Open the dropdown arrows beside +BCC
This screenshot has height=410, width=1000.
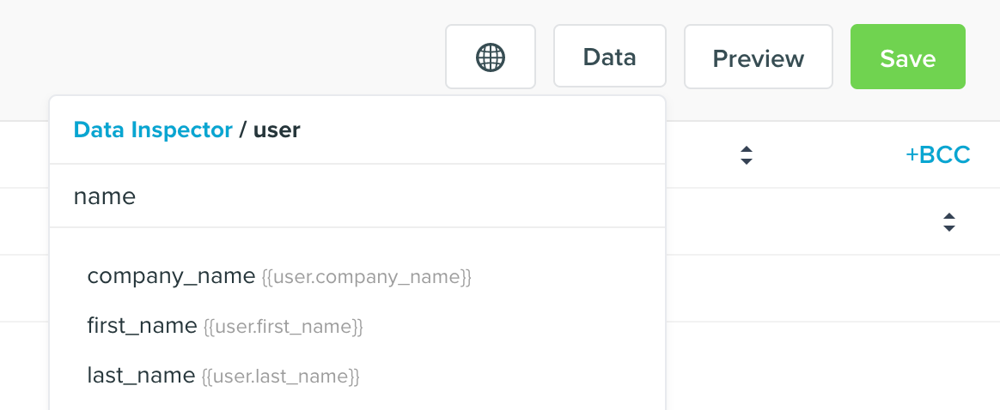[x=746, y=156]
